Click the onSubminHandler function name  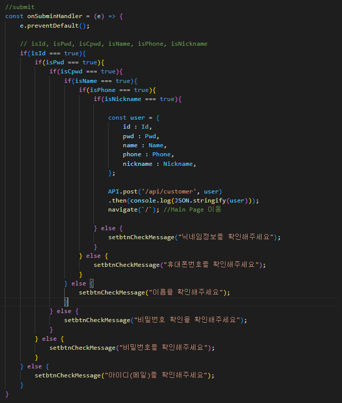tap(55, 16)
